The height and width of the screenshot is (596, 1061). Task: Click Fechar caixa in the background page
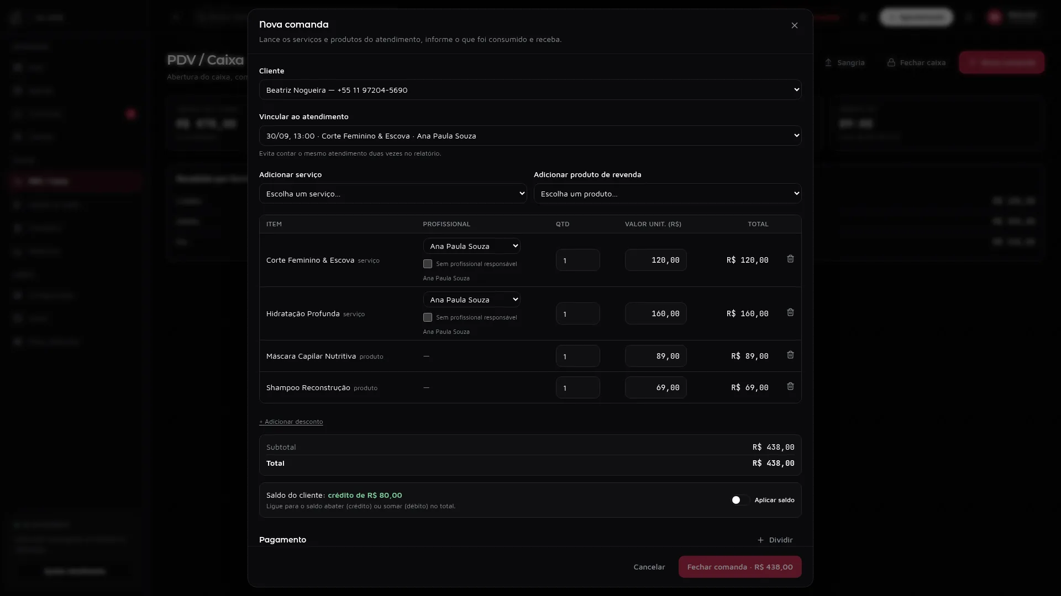(916, 62)
